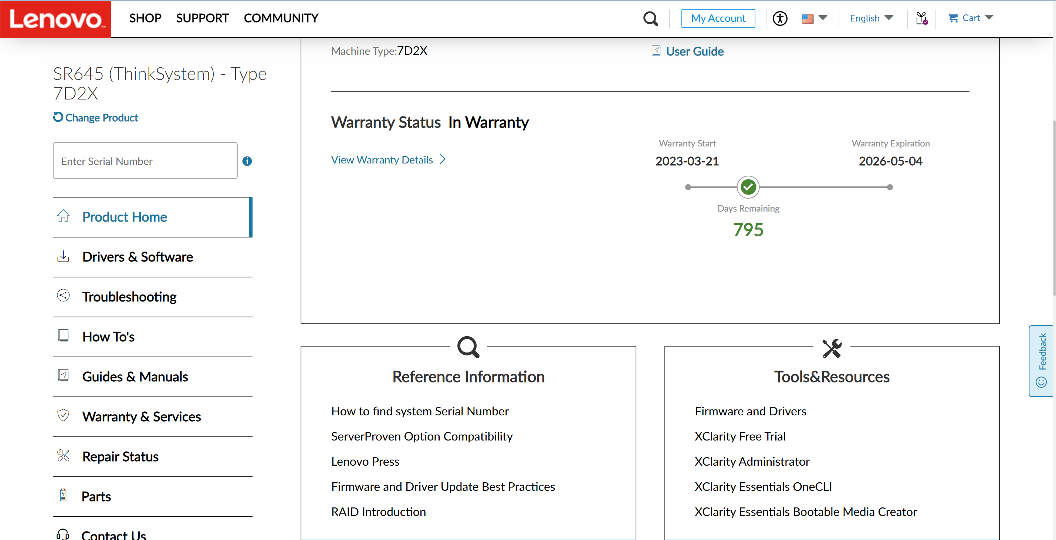
Task: Click the serial number info icon
Action: (247, 161)
